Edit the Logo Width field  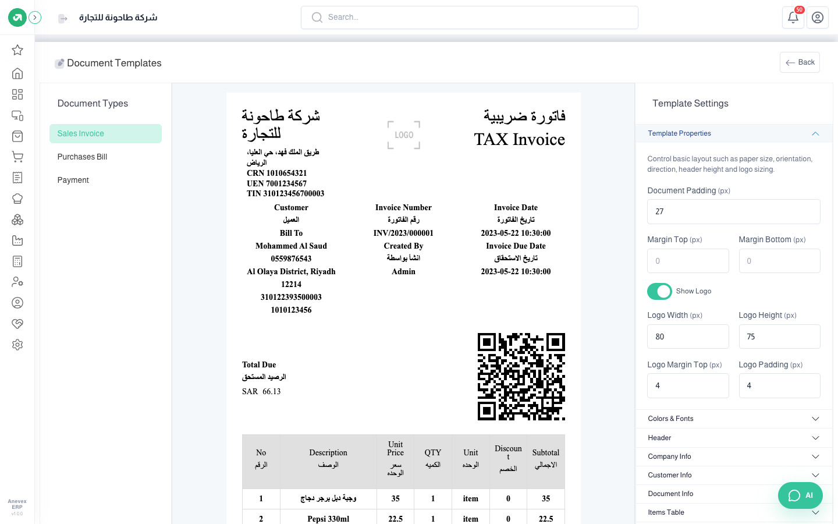[x=688, y=337]
